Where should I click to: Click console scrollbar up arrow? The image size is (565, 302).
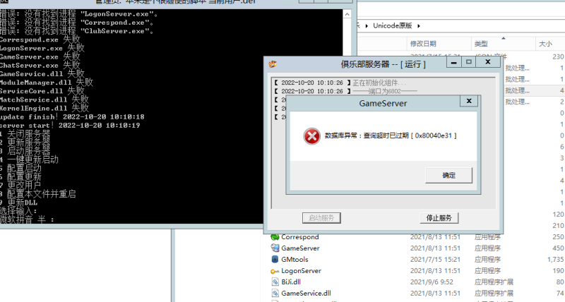[347, 14]
